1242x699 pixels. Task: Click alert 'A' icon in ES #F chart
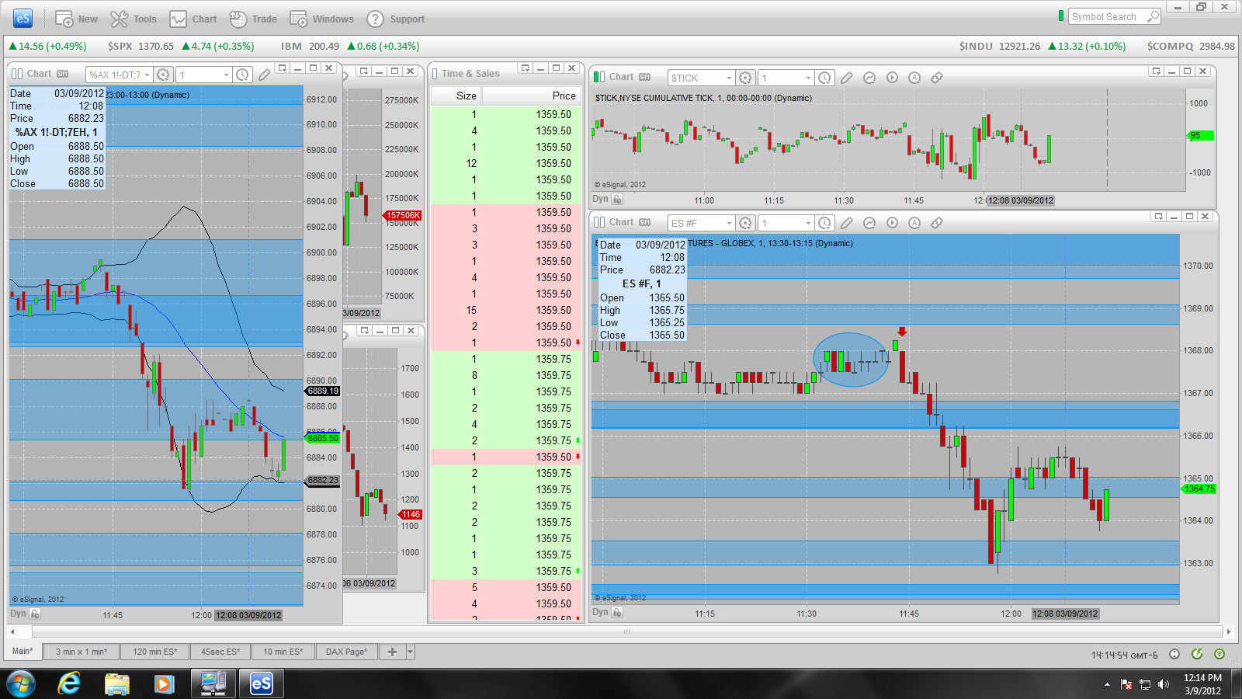click(914, 223)
